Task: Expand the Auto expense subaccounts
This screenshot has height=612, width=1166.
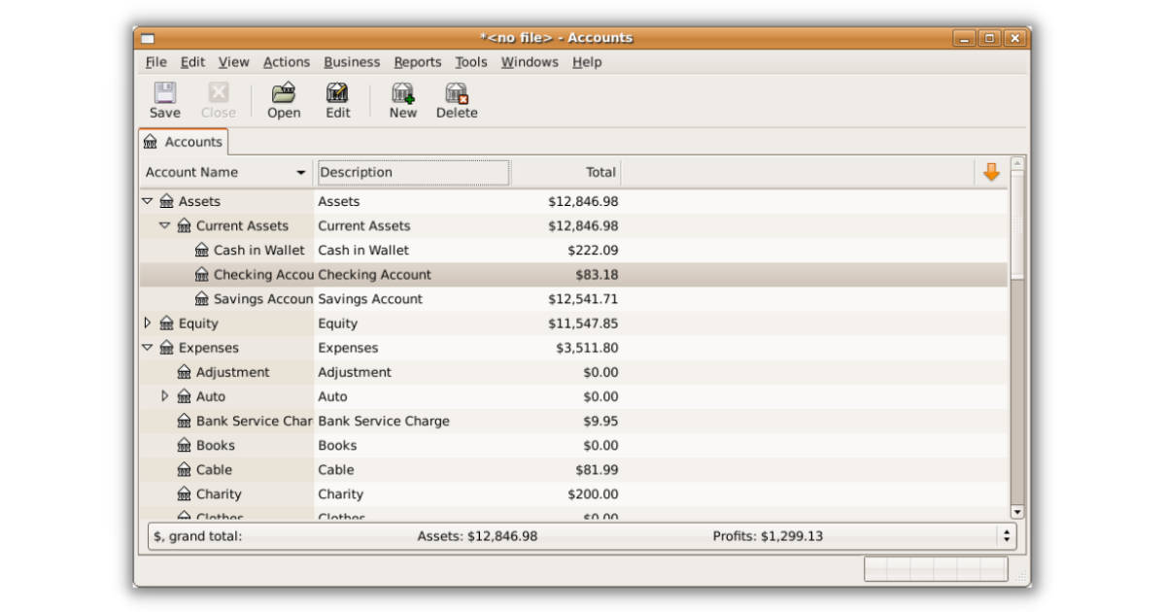Action: (x=165, y=396)
